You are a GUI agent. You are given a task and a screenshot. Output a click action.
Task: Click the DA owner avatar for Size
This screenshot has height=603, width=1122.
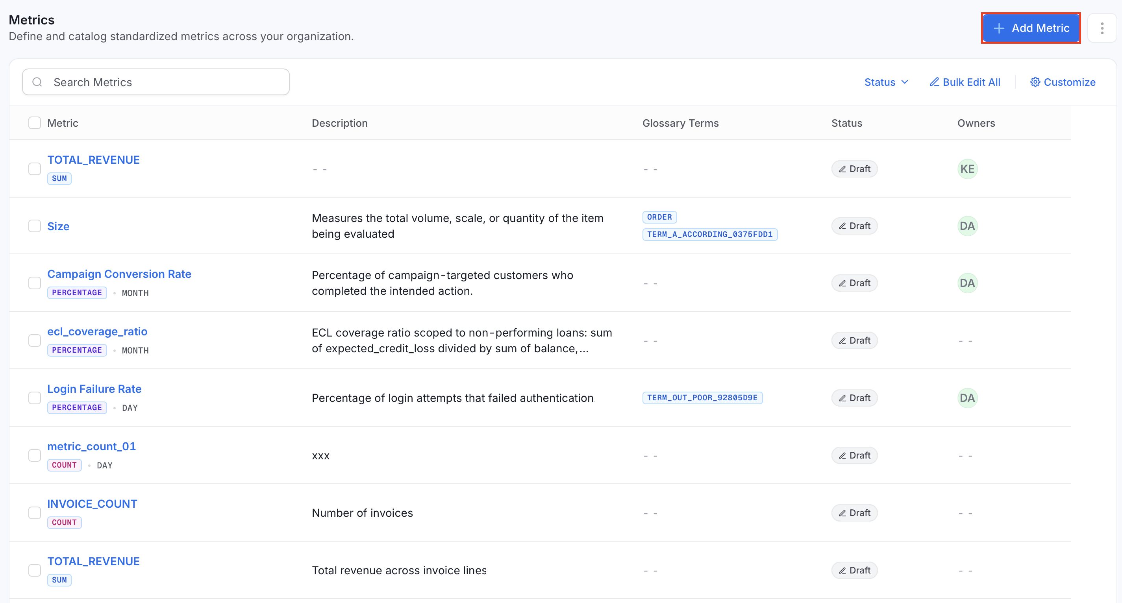coord(967,226)
